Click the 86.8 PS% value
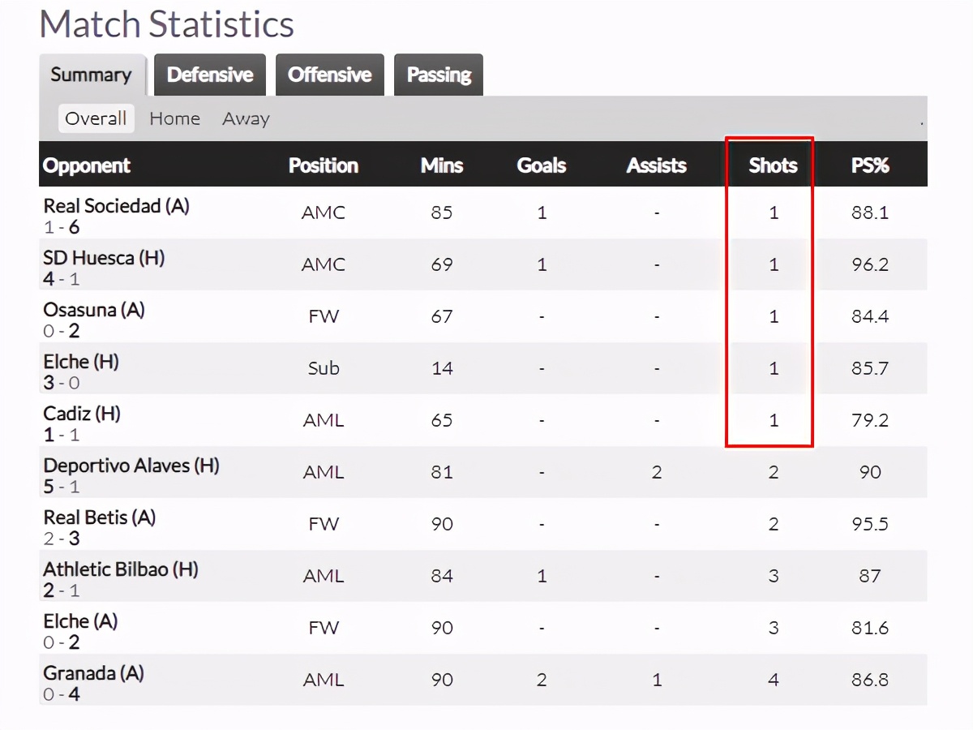Viewport: 973px width, 730px height. tap(870, 680)
